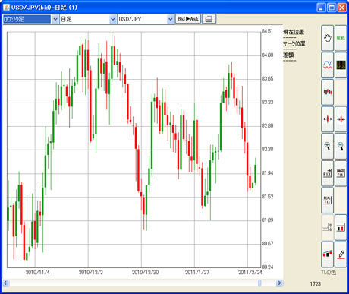This screenshot has height=294, width=349.
Task: Click the 83.65 price axis label
Action: point(267,78)
